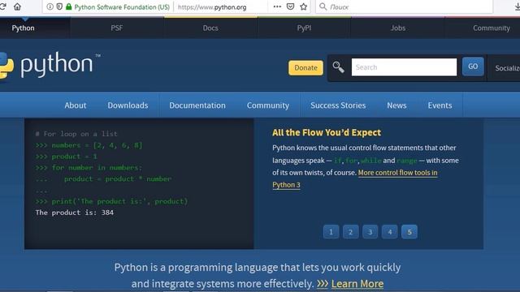Click the python wordmark logo text
The width and height of the screenshot is (520, 292).
pos(57,64)
